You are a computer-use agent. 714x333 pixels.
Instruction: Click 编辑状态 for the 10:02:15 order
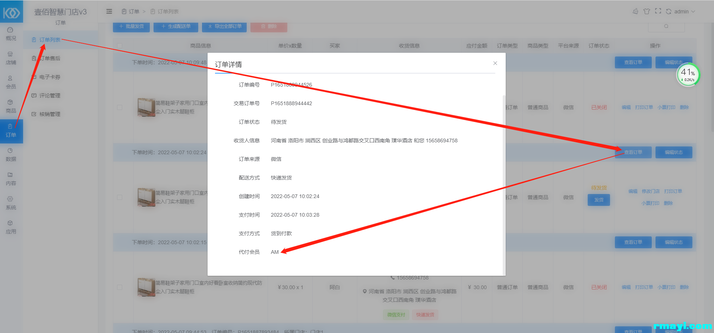(674, 242)
